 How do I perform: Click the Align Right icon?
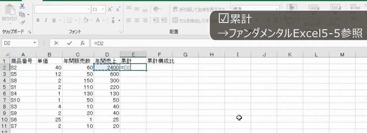(x=145, y=20)
